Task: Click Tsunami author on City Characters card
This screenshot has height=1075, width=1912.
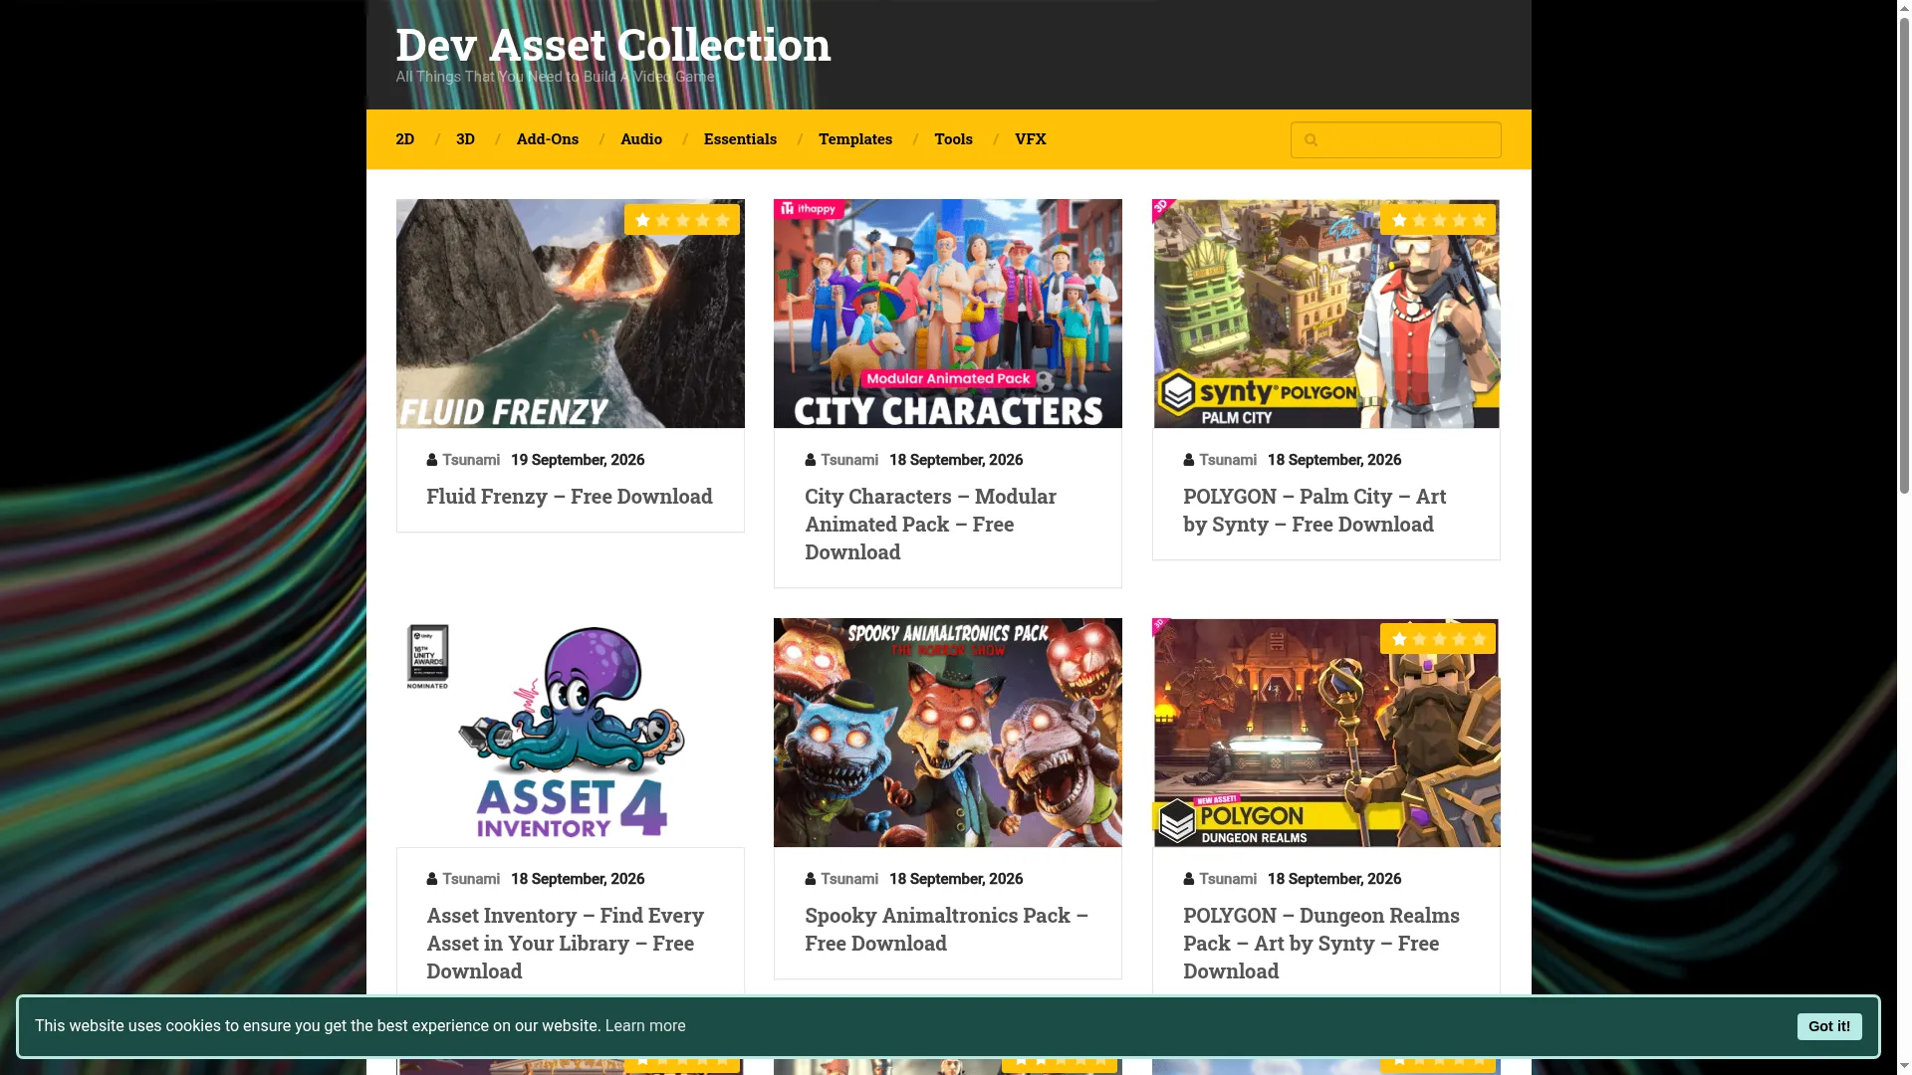Action: 849,460
